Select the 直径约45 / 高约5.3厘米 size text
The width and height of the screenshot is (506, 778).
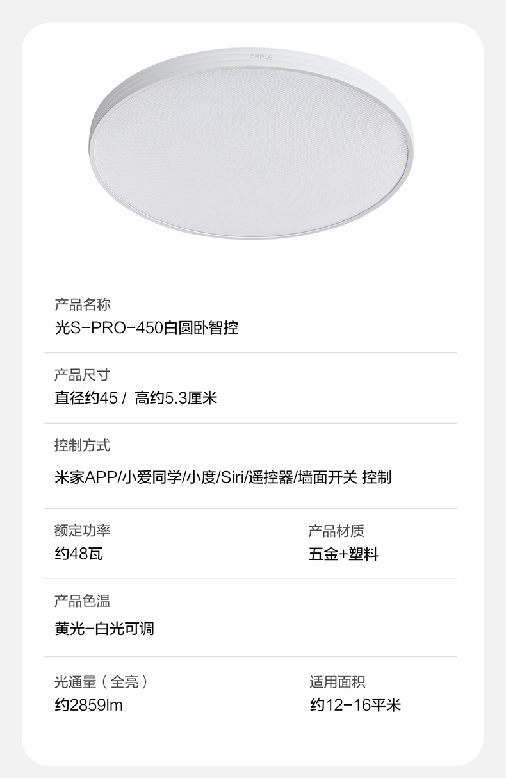(x=136, y=399)
